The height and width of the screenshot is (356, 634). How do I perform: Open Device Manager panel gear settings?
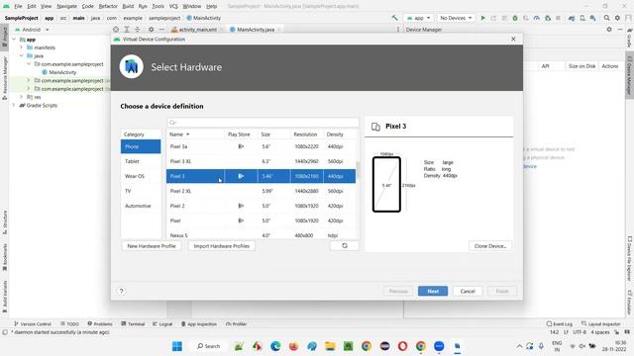tap(609, 30)
